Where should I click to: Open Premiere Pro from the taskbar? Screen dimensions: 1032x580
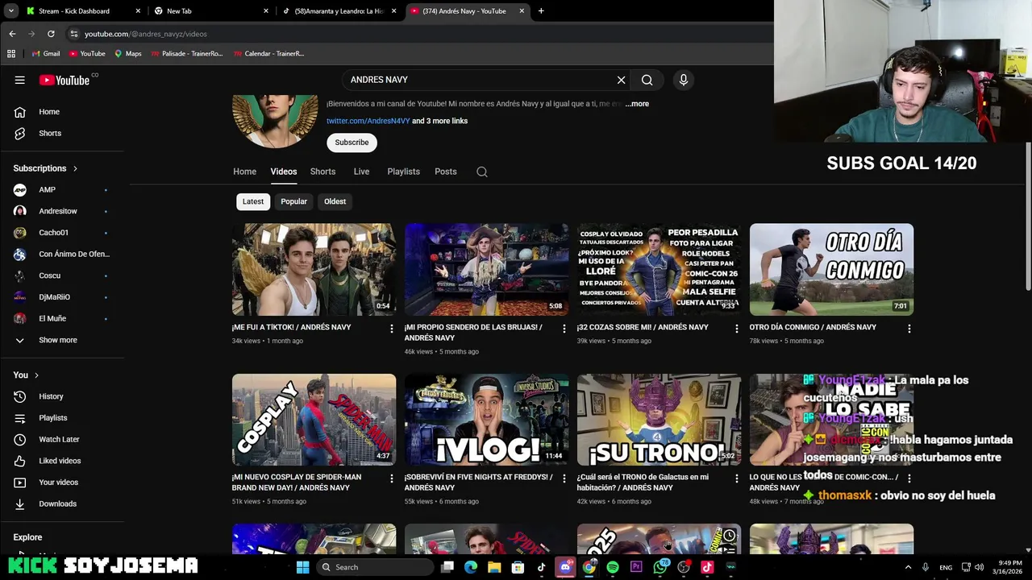[636, 567]
